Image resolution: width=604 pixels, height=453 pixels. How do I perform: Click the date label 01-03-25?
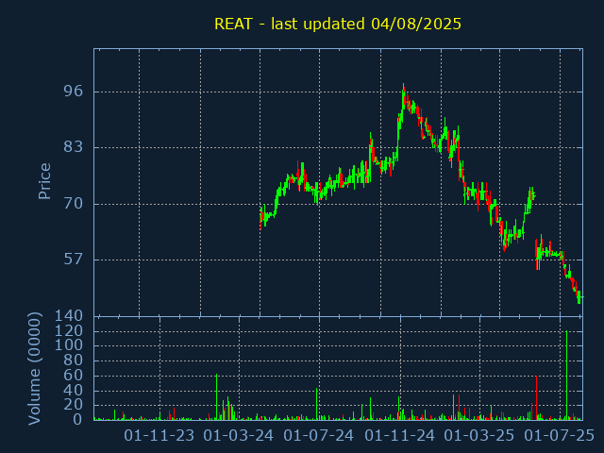(x=479, y=436)
